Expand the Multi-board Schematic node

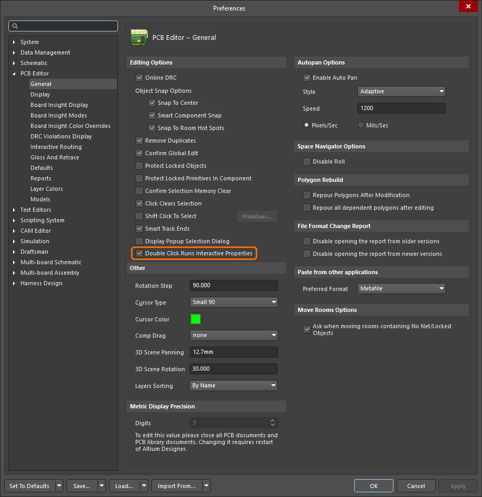(14, 263)
